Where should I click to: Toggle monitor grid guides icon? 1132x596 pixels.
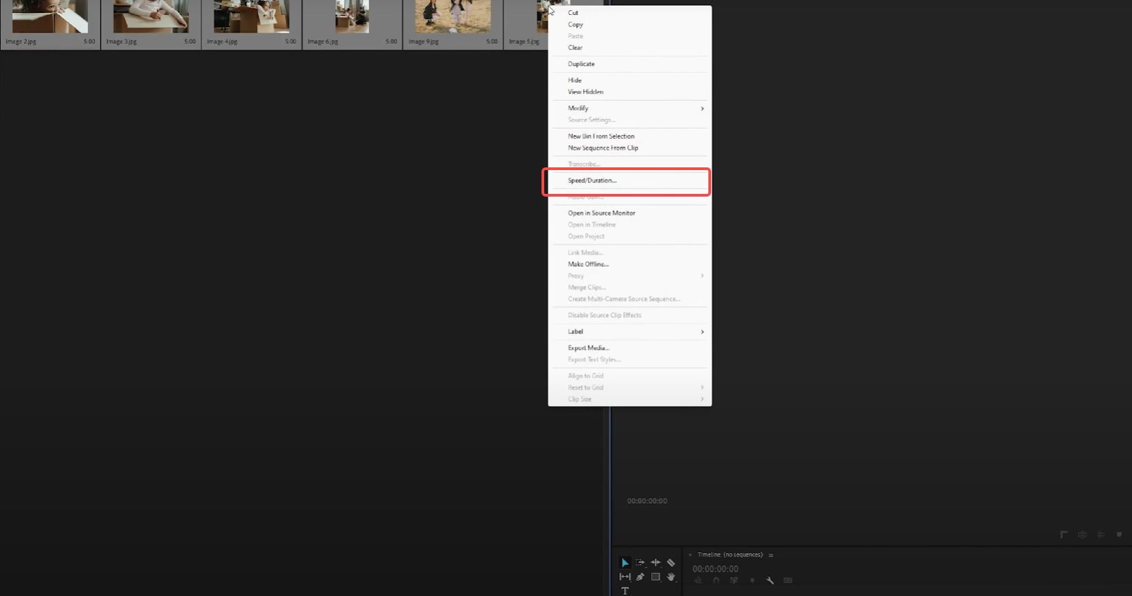point(1101,535)
